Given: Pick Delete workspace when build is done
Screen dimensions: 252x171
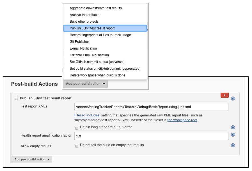Looking at the screenshot, I should [105, 75].
